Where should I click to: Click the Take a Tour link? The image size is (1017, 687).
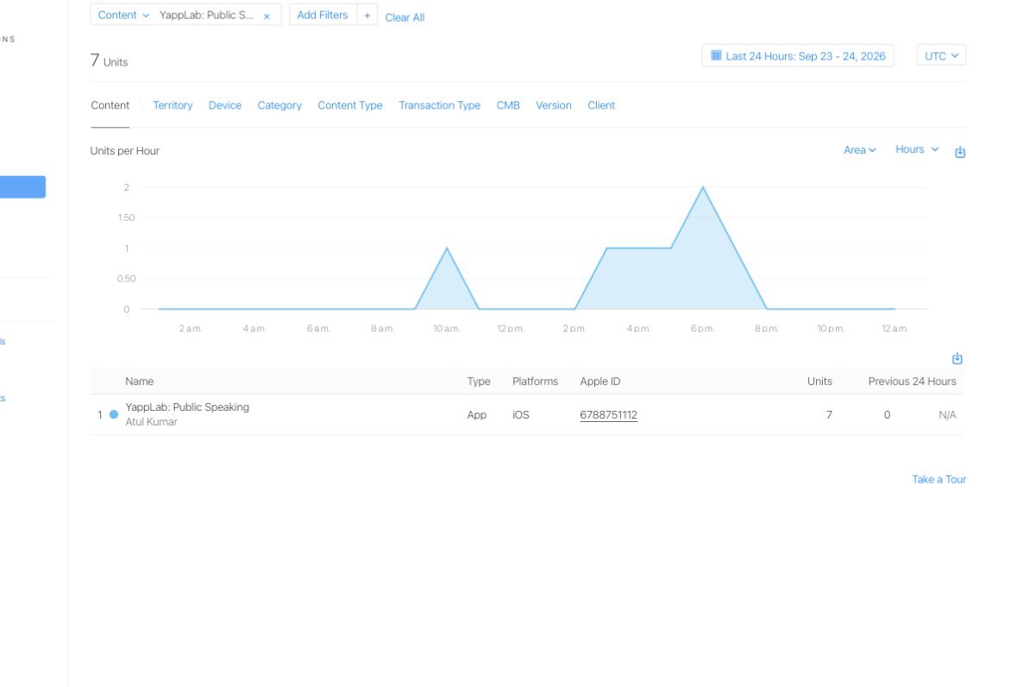[939, 479]
